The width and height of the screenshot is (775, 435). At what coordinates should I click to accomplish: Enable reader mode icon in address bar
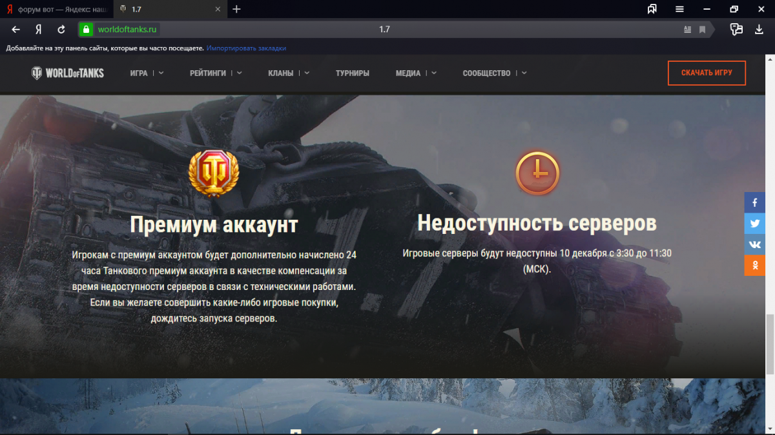click(688, 30)
